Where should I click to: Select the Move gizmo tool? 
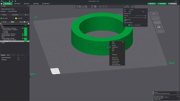(100, 7)
